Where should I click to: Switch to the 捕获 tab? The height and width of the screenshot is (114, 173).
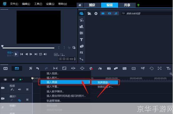[92, 5]
